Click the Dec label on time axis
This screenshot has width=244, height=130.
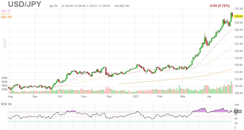[x=109, y=96]
